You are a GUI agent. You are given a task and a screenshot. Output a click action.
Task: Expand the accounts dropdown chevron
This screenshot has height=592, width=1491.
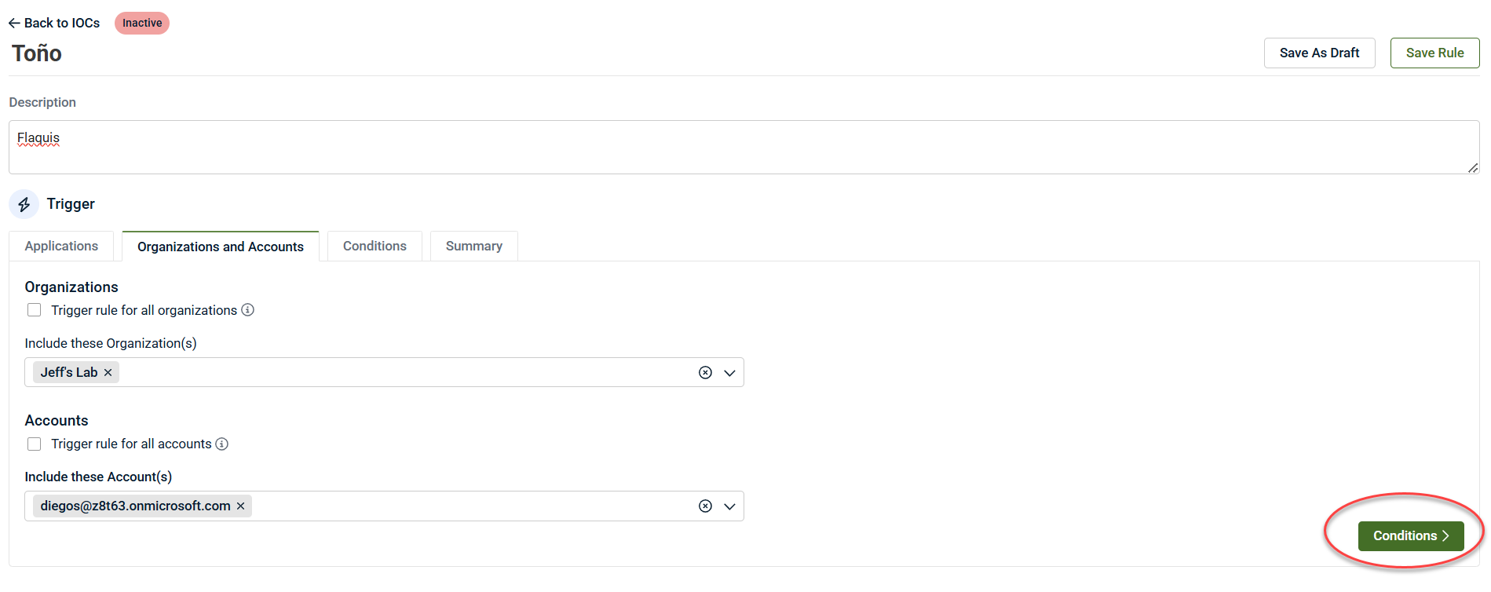point(729,506)
